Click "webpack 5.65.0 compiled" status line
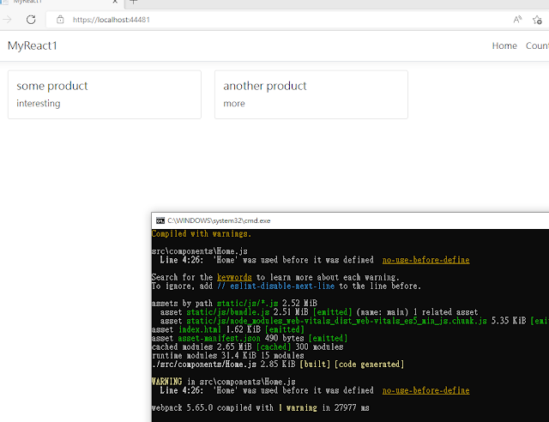 pos(260,408)
